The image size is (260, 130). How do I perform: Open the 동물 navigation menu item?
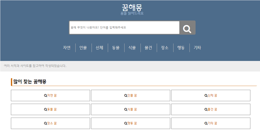click(x=116, y=48)
